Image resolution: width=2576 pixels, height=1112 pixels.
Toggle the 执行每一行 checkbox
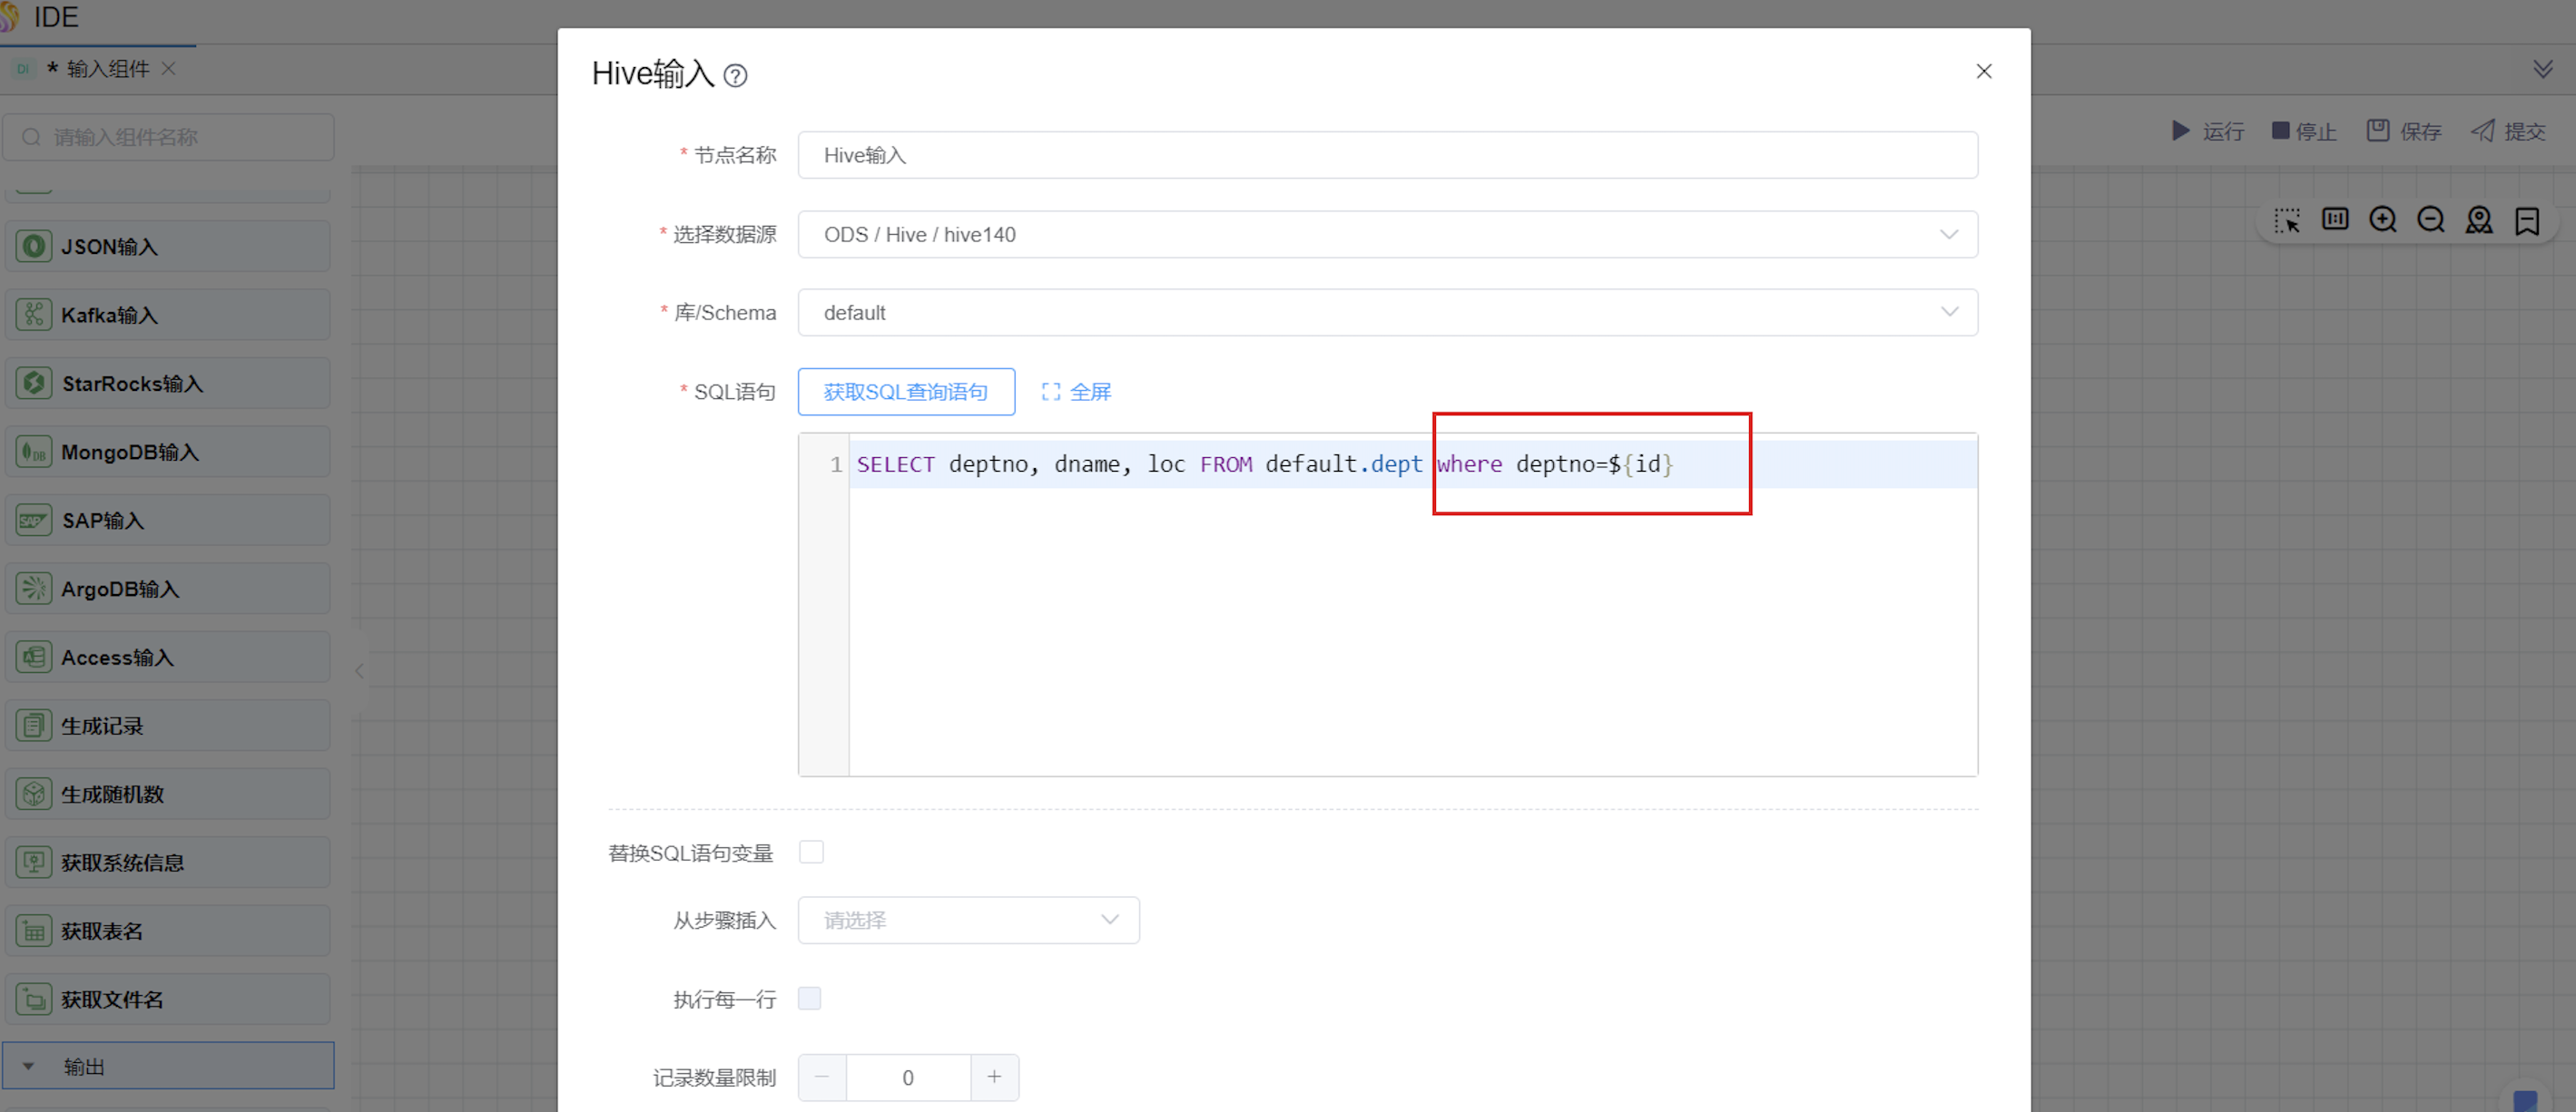tap(810, 998)
